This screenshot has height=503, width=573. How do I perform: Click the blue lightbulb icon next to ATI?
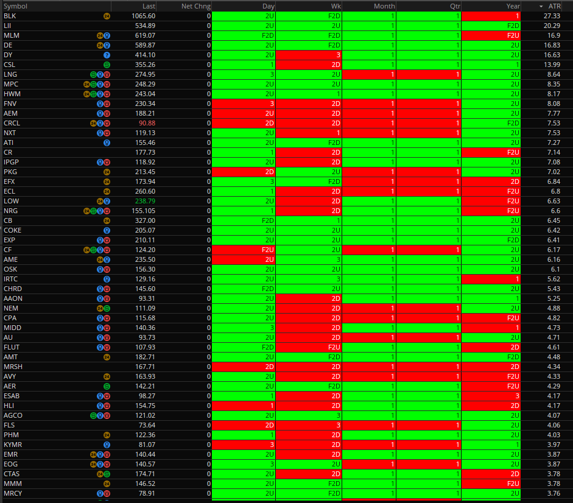pos(107,143)
